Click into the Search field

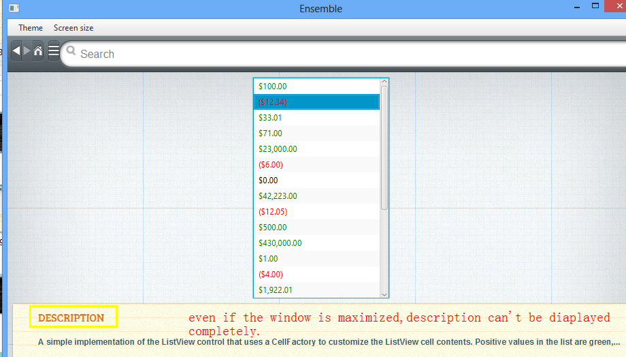pyautogui.click(x=340, y=54)
